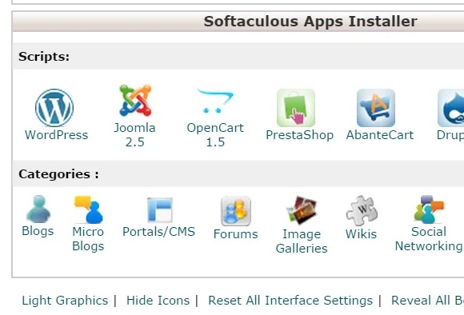Switch to Light Graphics mode
The image size is (464, 315).
pos(65,301)
